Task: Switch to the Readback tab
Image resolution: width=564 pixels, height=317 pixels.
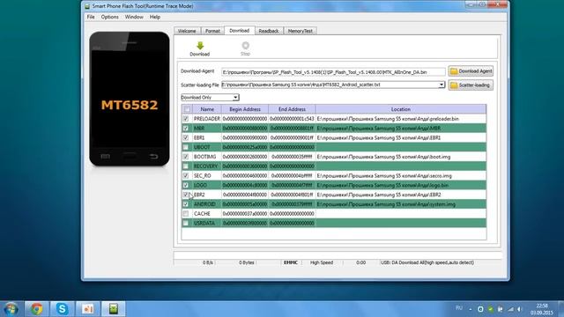Action: (x=269, y=31)
